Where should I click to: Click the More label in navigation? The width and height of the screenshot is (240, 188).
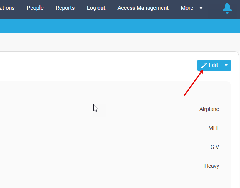click(x=187, y=8)
